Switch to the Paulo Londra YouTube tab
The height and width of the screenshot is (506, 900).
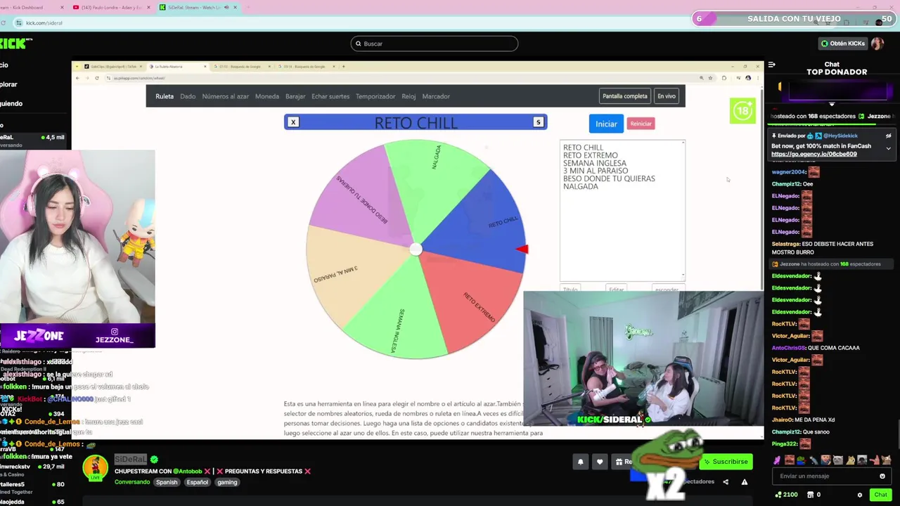click(111, 7)
